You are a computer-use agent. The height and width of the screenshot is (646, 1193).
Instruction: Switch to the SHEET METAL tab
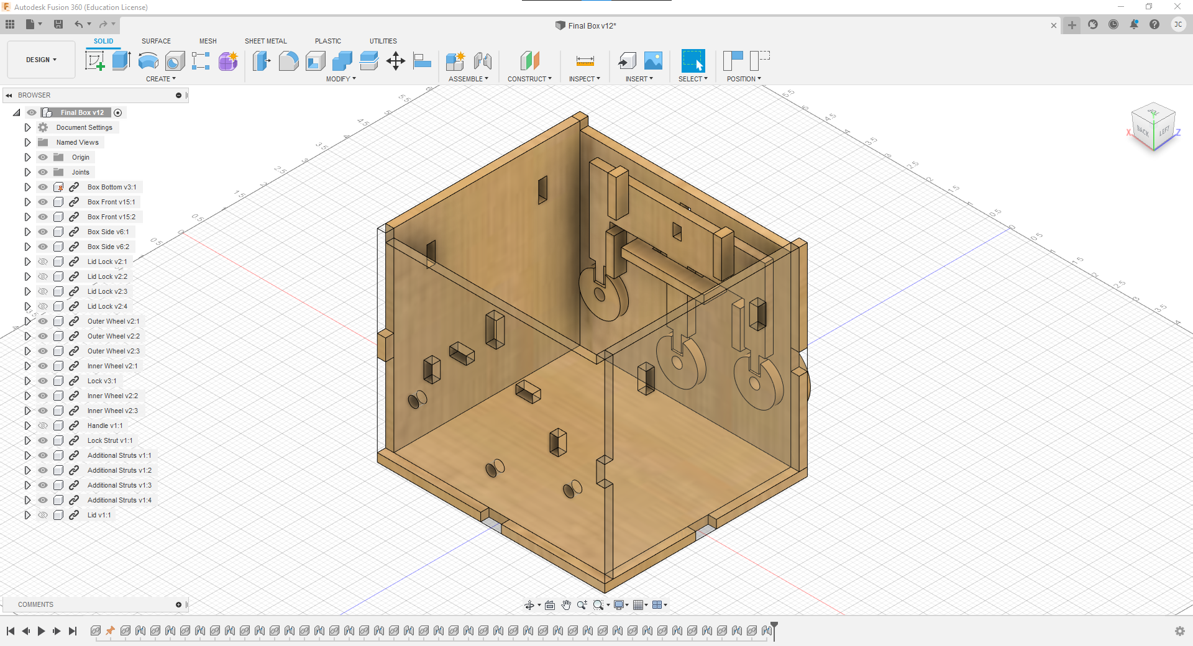coord(265,41)
